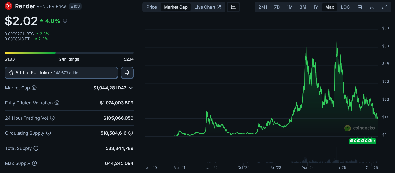This screenshot has height=173, width=395.
Task: Click the 24h Range progress bar
Action: click(69, 53)
